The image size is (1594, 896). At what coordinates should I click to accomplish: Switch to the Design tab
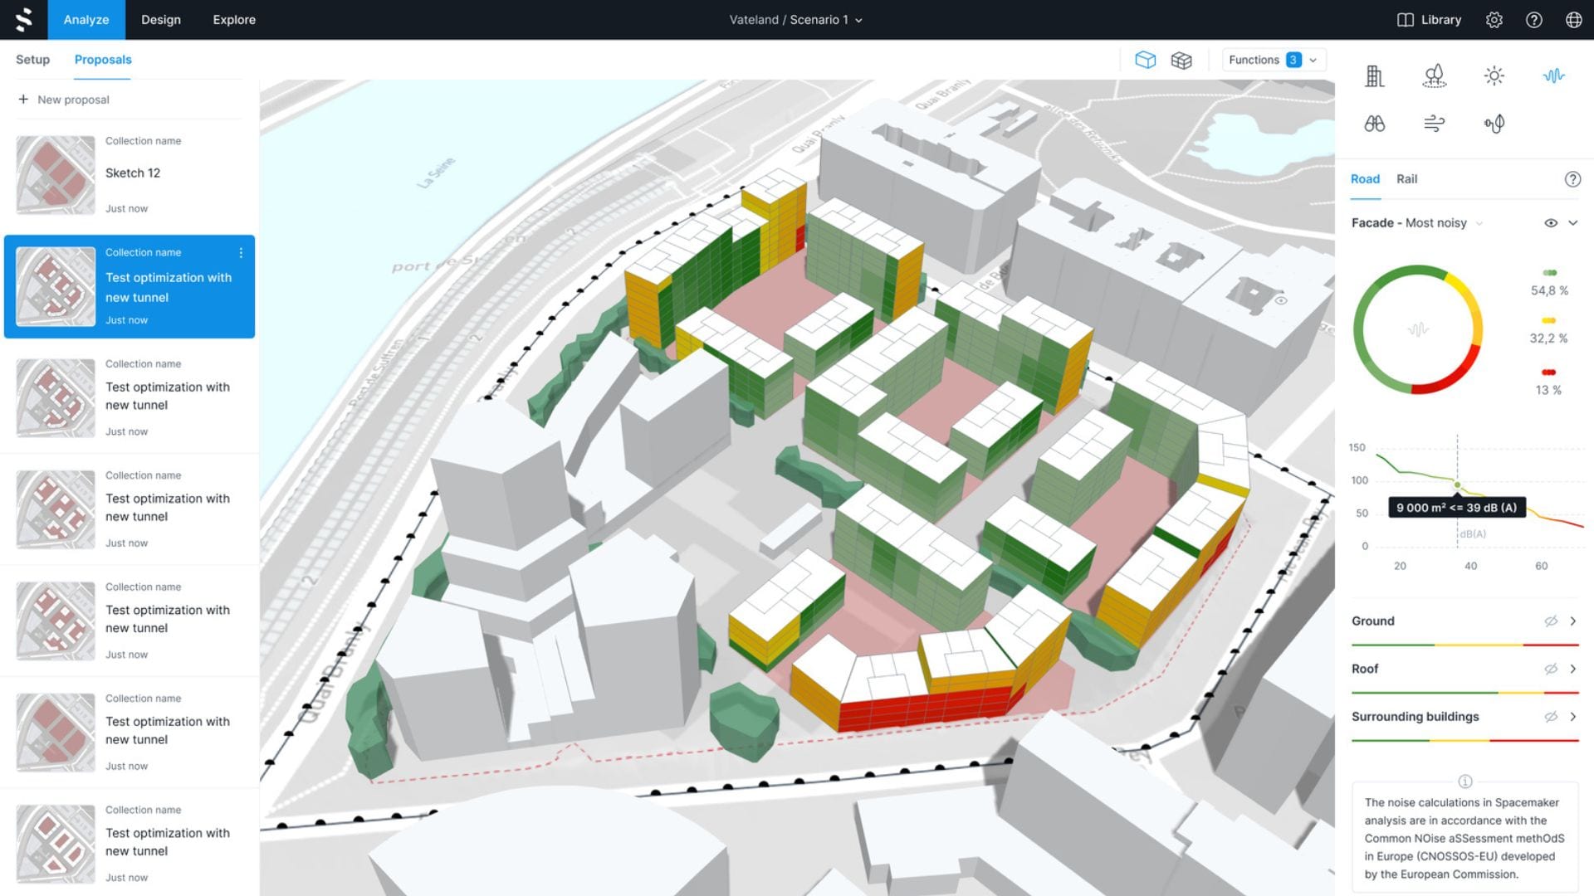click(161, 20)
